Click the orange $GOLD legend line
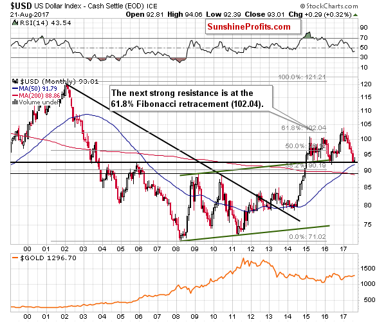386x322 pixels. tap(15, 258)
